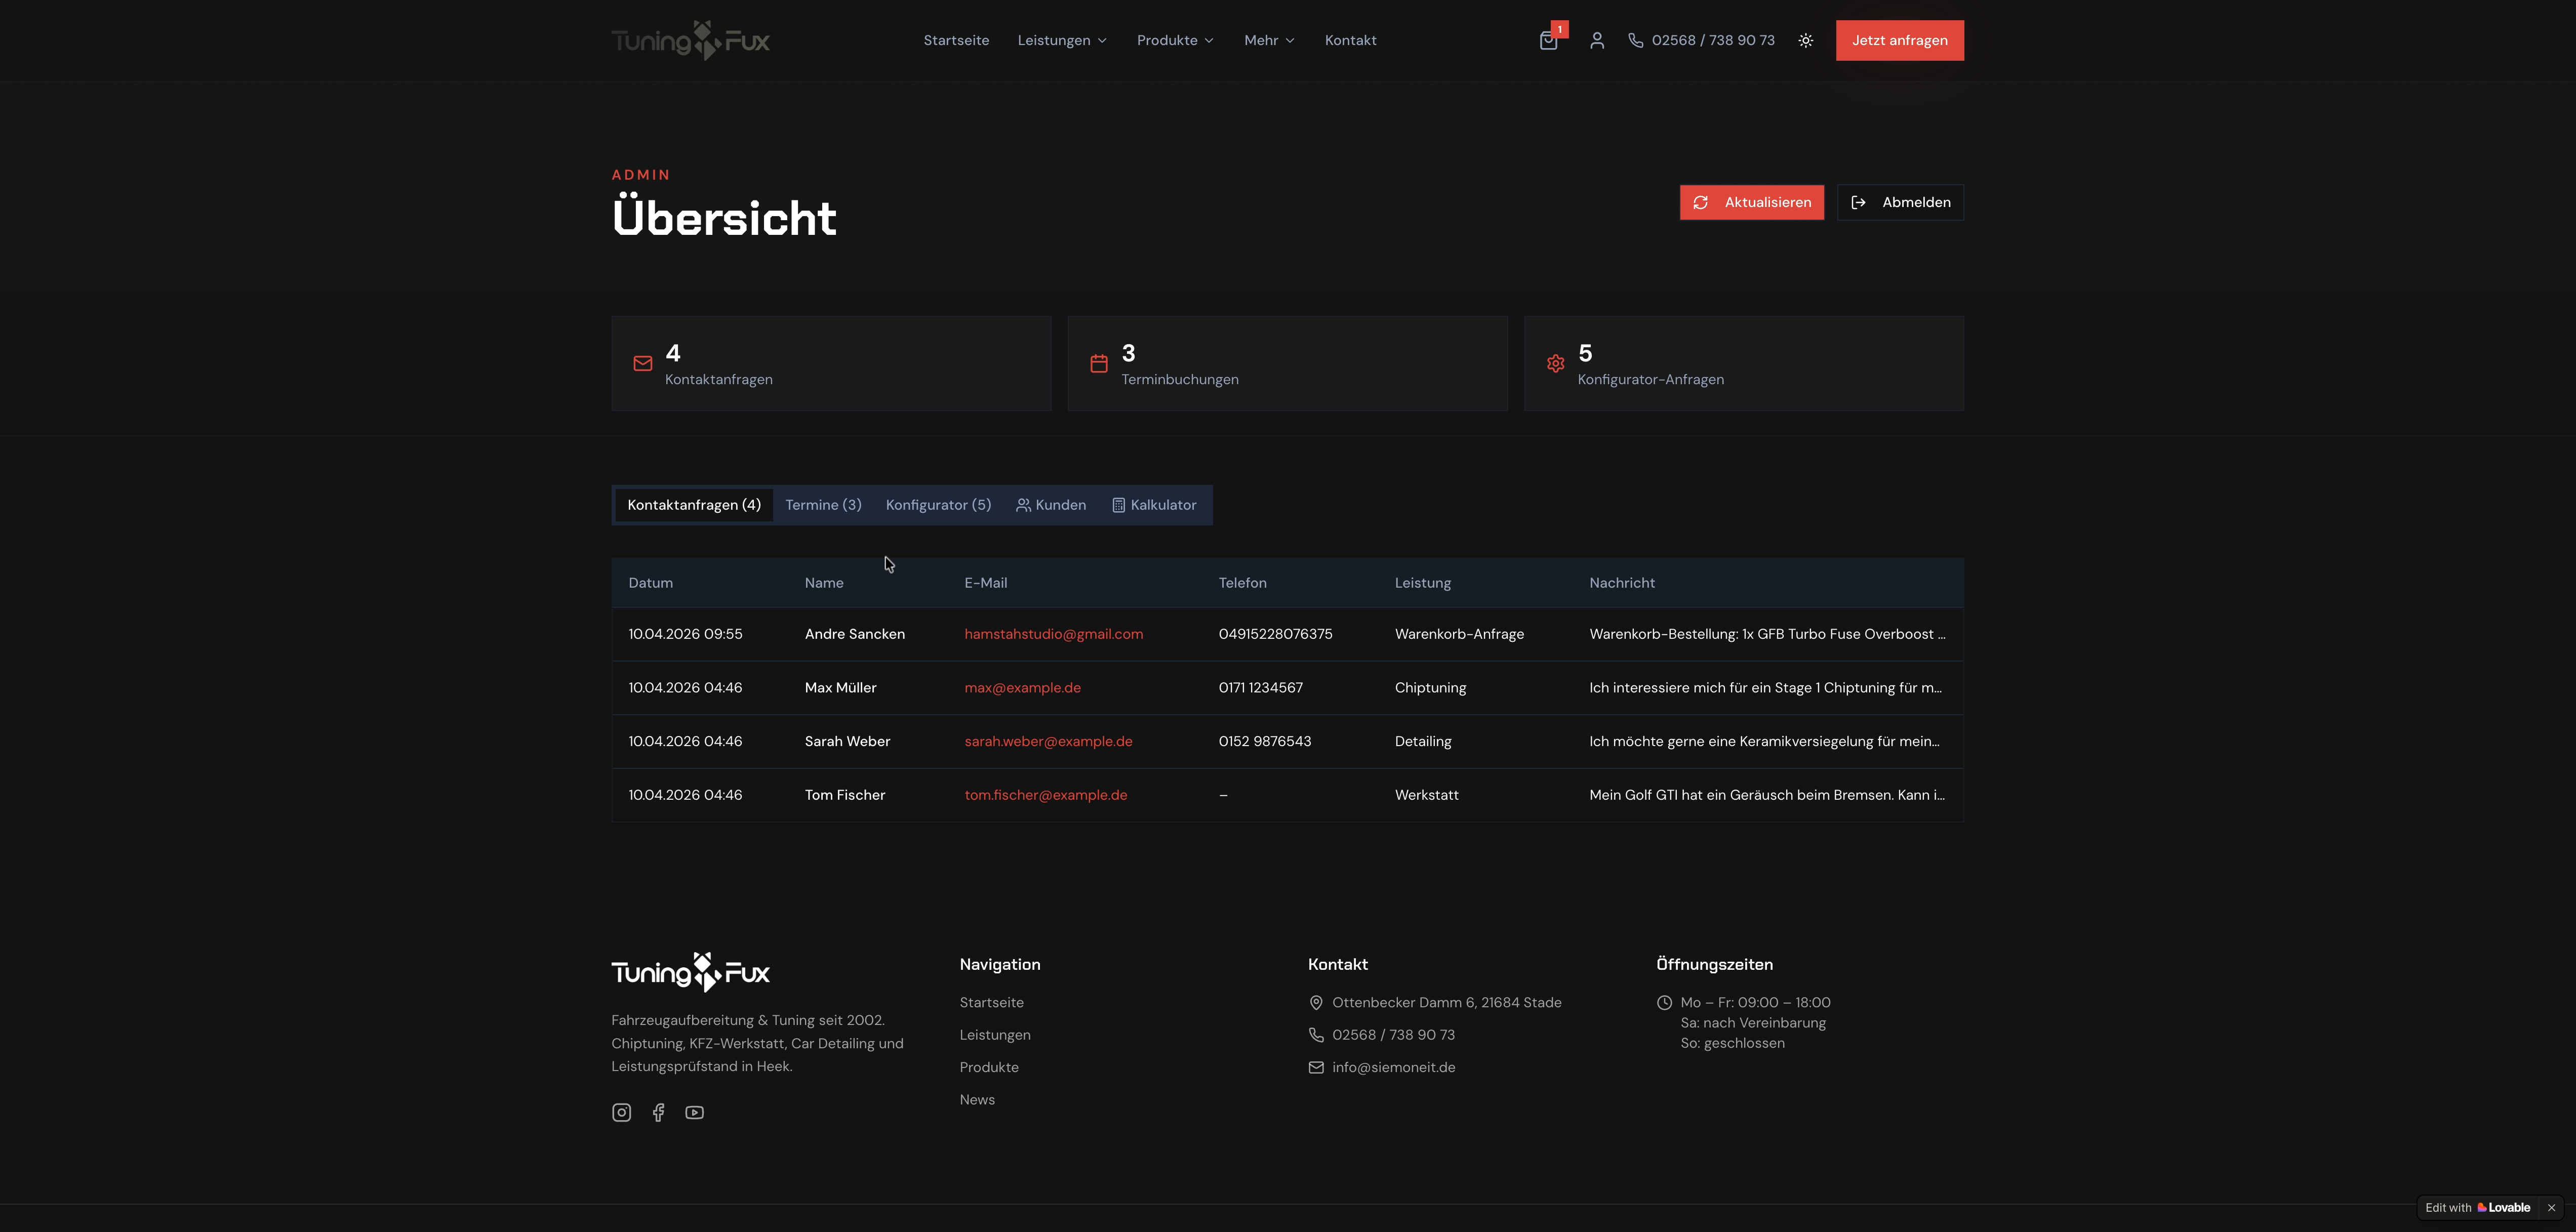This screenshot has width=2576, height=1232.
Task: Click the Detailing service cell
Action: tap(1422, 742)
